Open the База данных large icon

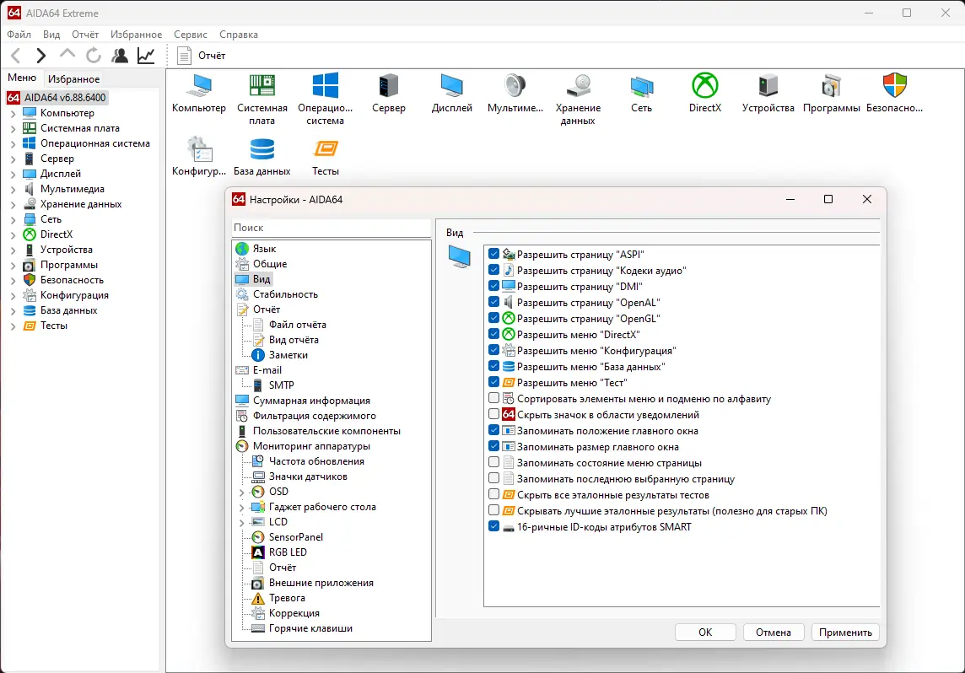262,157
